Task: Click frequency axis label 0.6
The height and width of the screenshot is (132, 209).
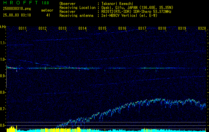Action: [x=3, y=125]
